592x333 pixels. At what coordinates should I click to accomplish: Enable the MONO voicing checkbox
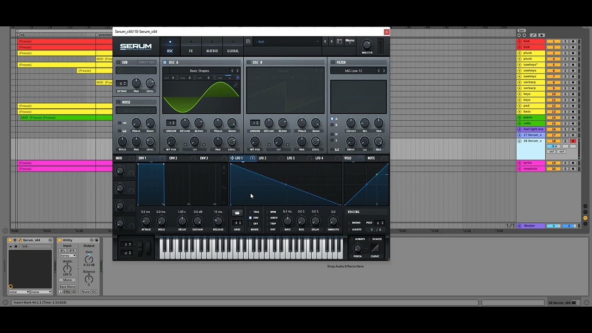[349, 223]
